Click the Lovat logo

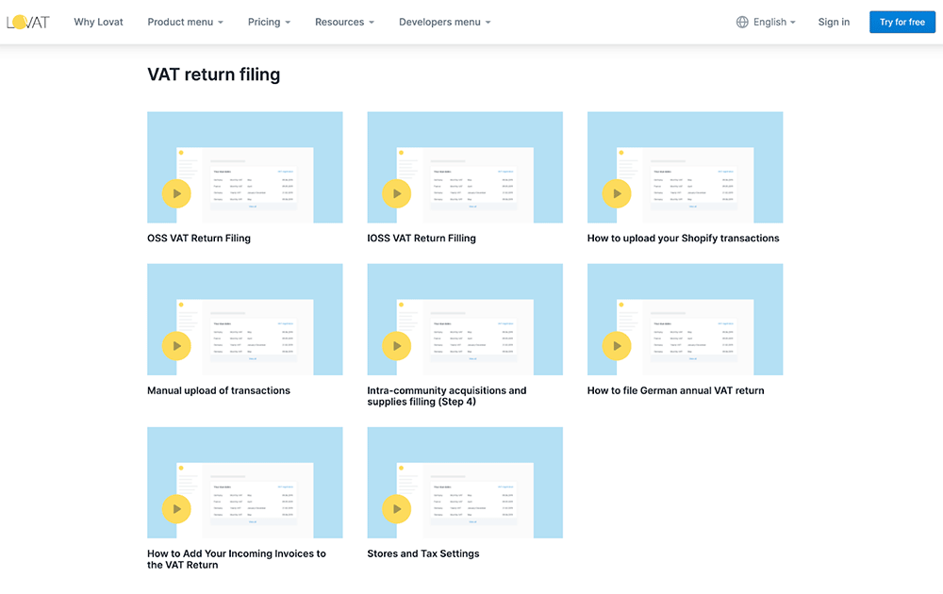(x=27, y=22)
